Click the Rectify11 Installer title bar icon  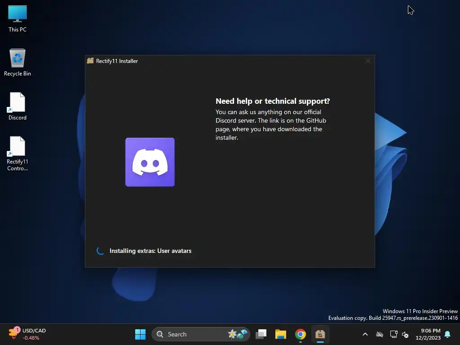tap(90, 61)
